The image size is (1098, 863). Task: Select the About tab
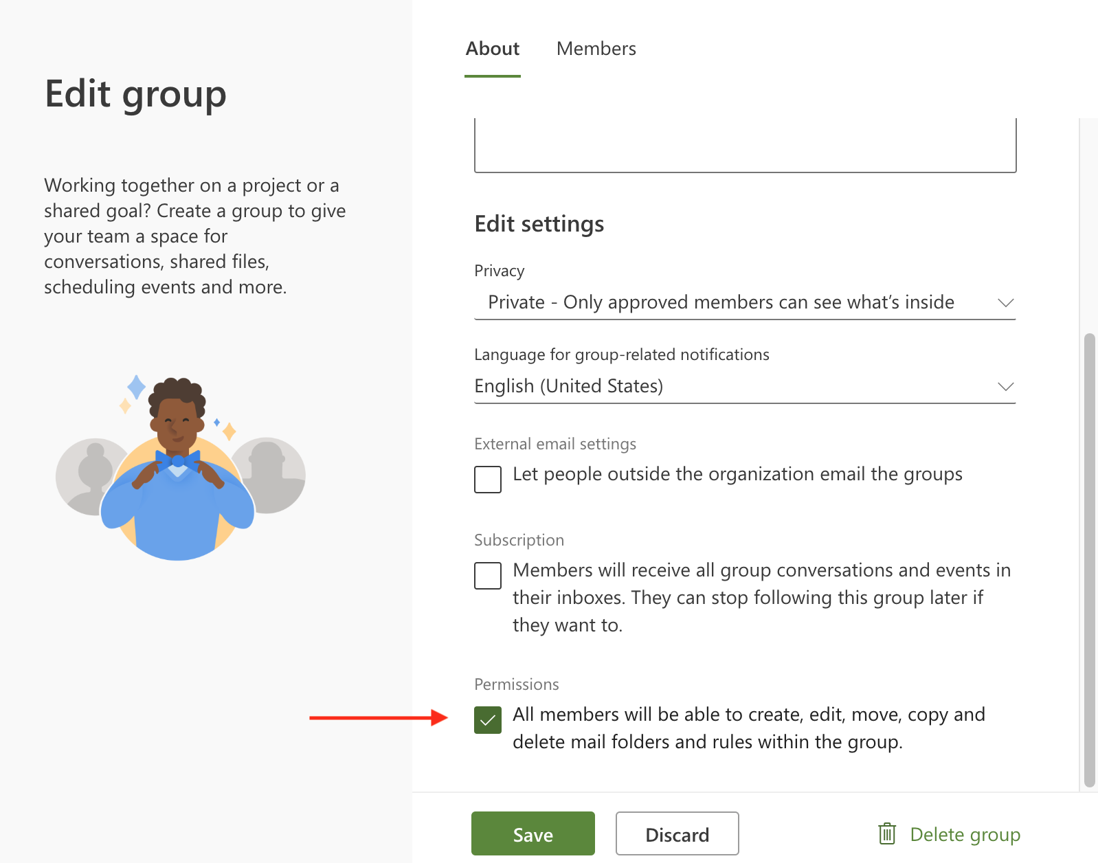point(493,49)
